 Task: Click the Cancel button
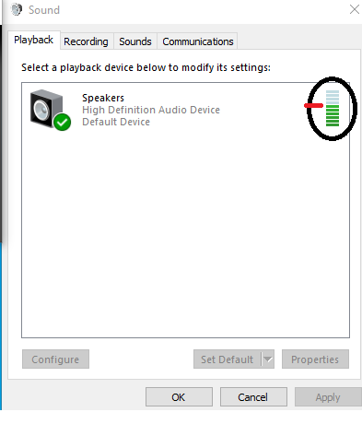point(253,397)
